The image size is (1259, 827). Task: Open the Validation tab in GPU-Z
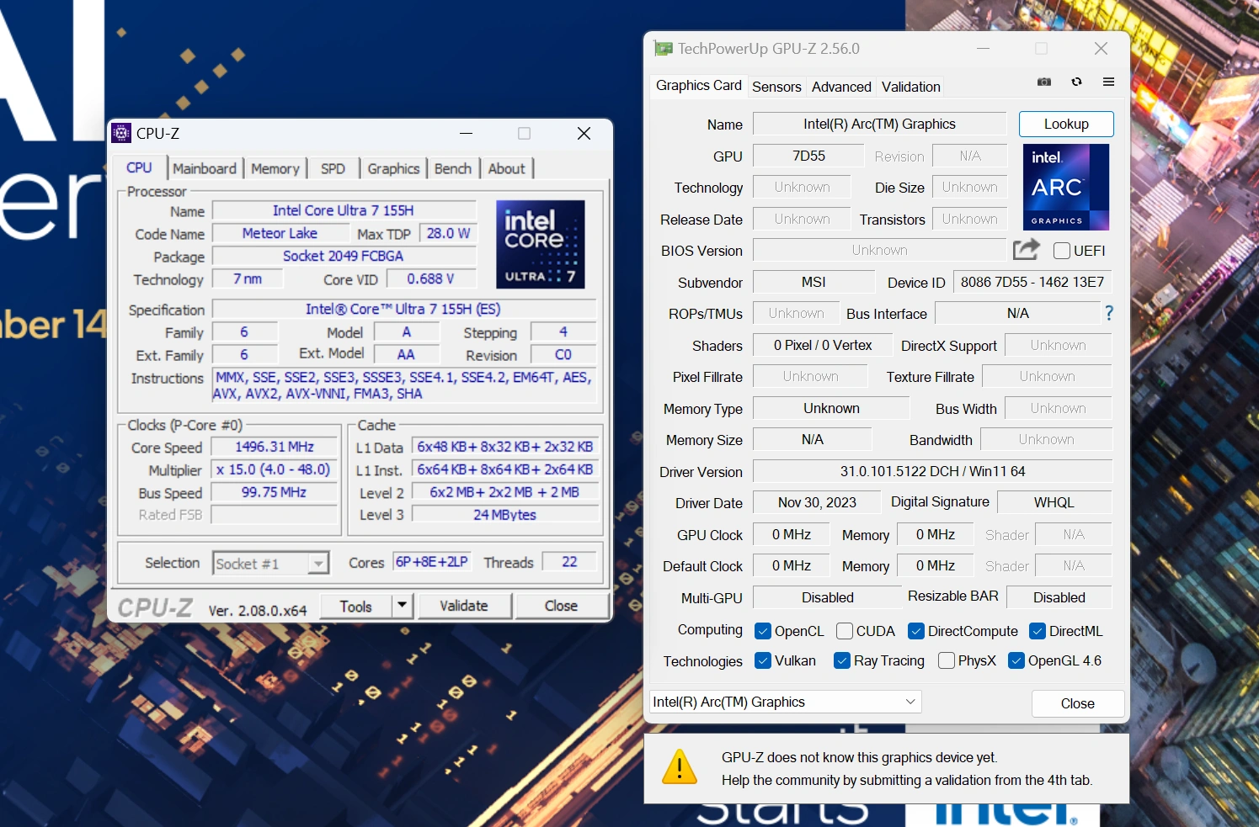click(x=911, y=87)
